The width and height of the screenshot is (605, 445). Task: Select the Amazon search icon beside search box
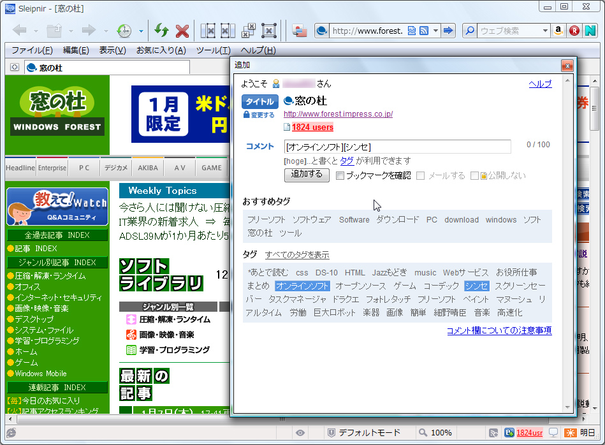point(558,30)
